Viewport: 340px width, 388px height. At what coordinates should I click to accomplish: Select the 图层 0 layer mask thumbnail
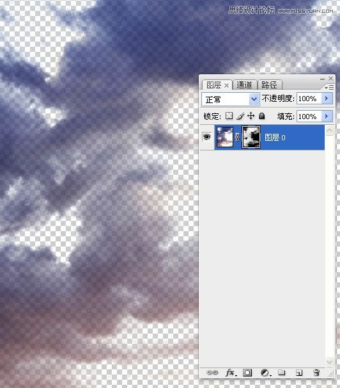pos(251,137)
